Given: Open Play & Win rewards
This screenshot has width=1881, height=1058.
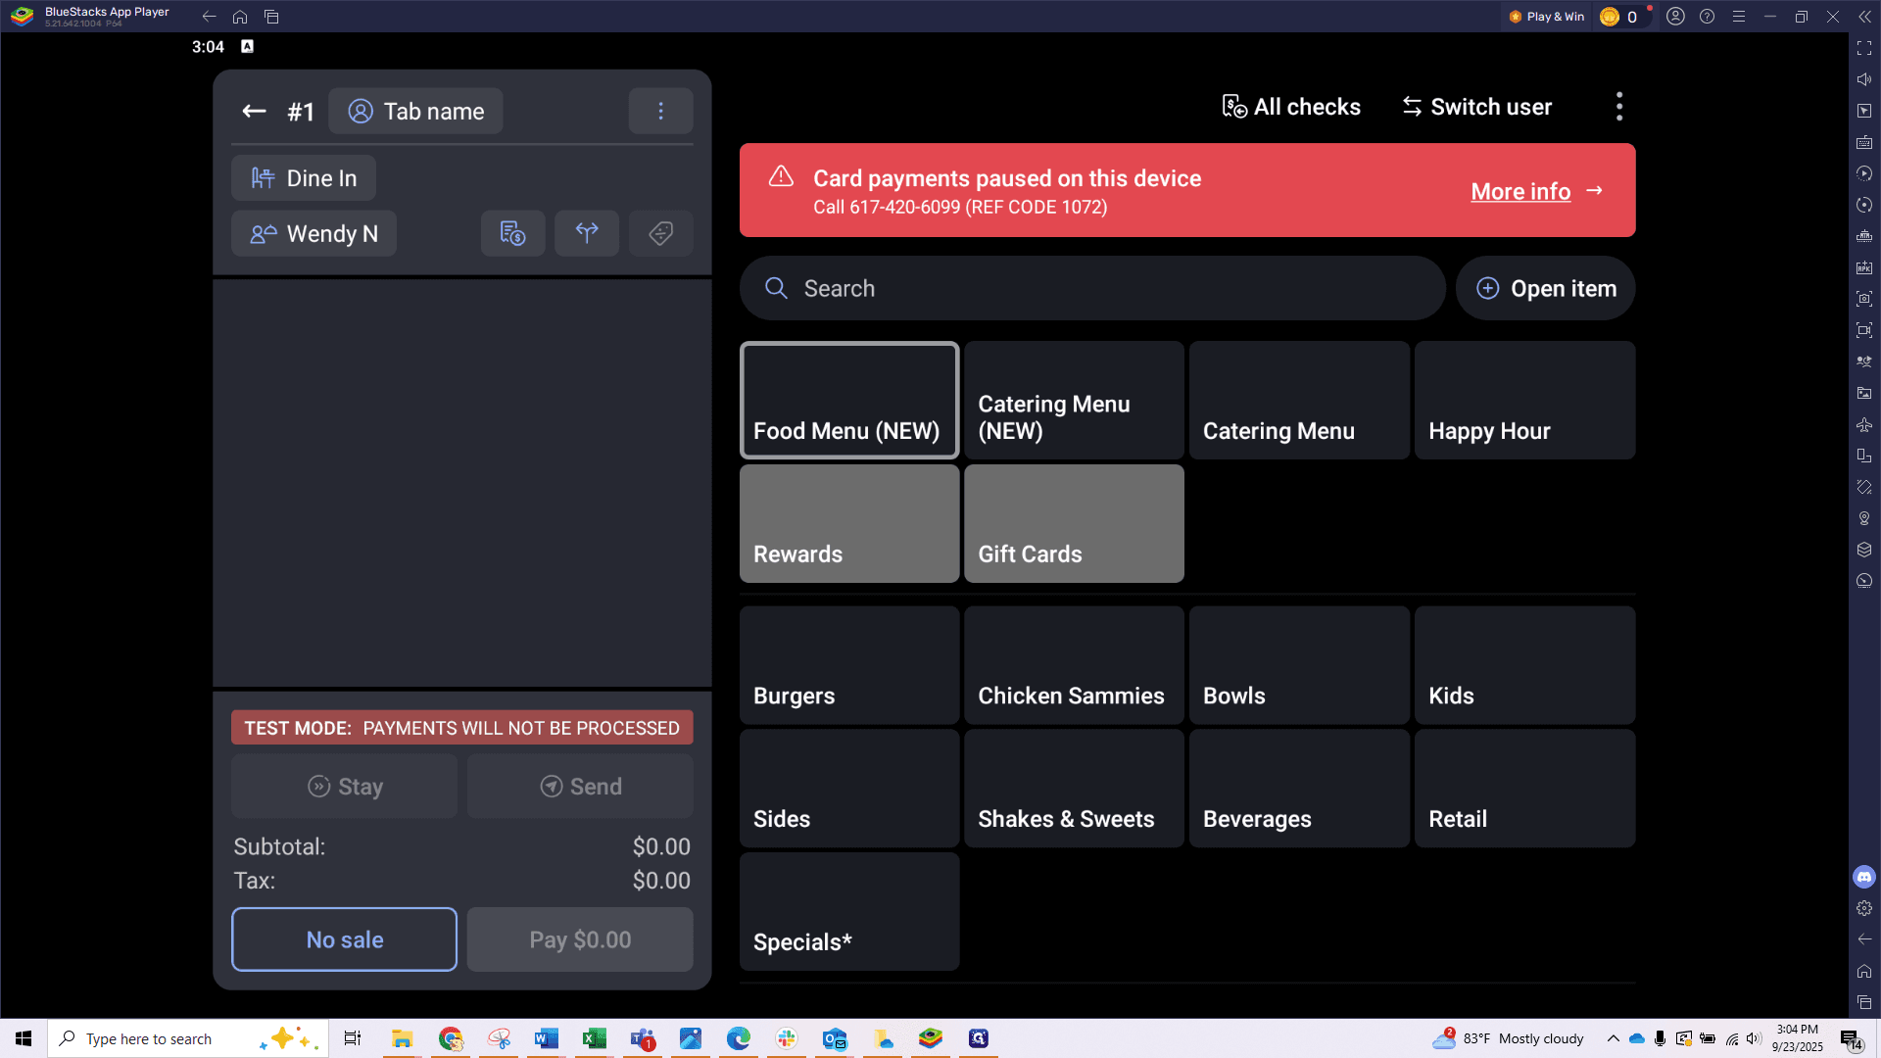Looking at the screenshot, I should 1547,17.
